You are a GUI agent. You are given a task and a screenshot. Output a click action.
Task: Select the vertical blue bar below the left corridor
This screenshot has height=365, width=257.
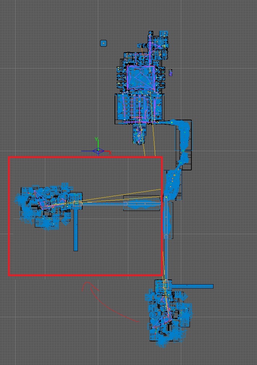click(76, 229)
